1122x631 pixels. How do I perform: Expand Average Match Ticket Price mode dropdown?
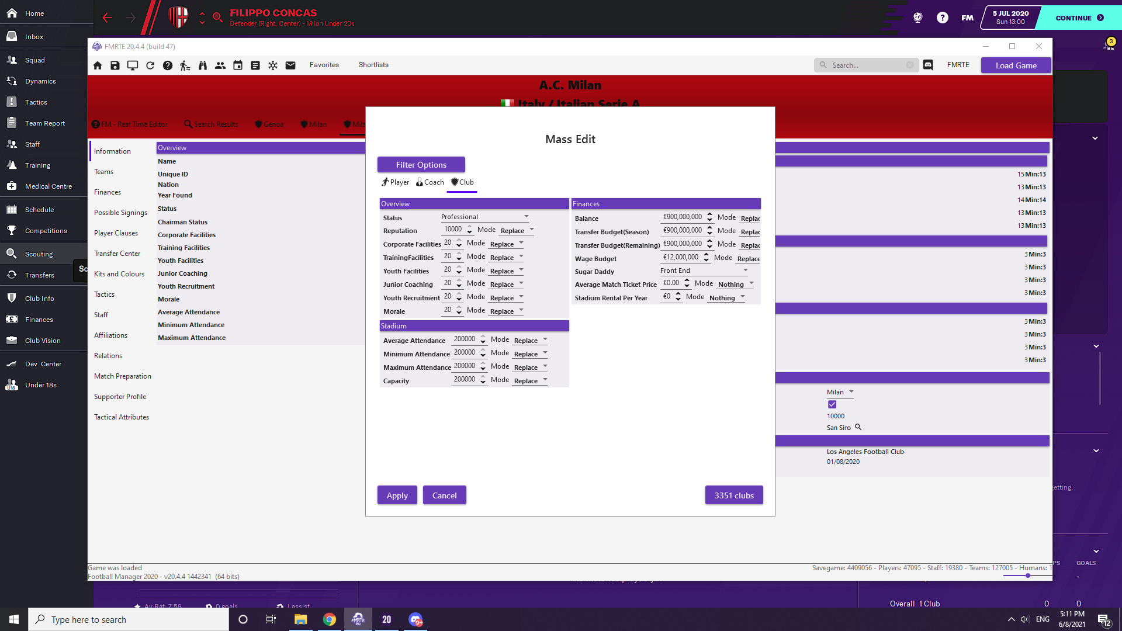736,285
